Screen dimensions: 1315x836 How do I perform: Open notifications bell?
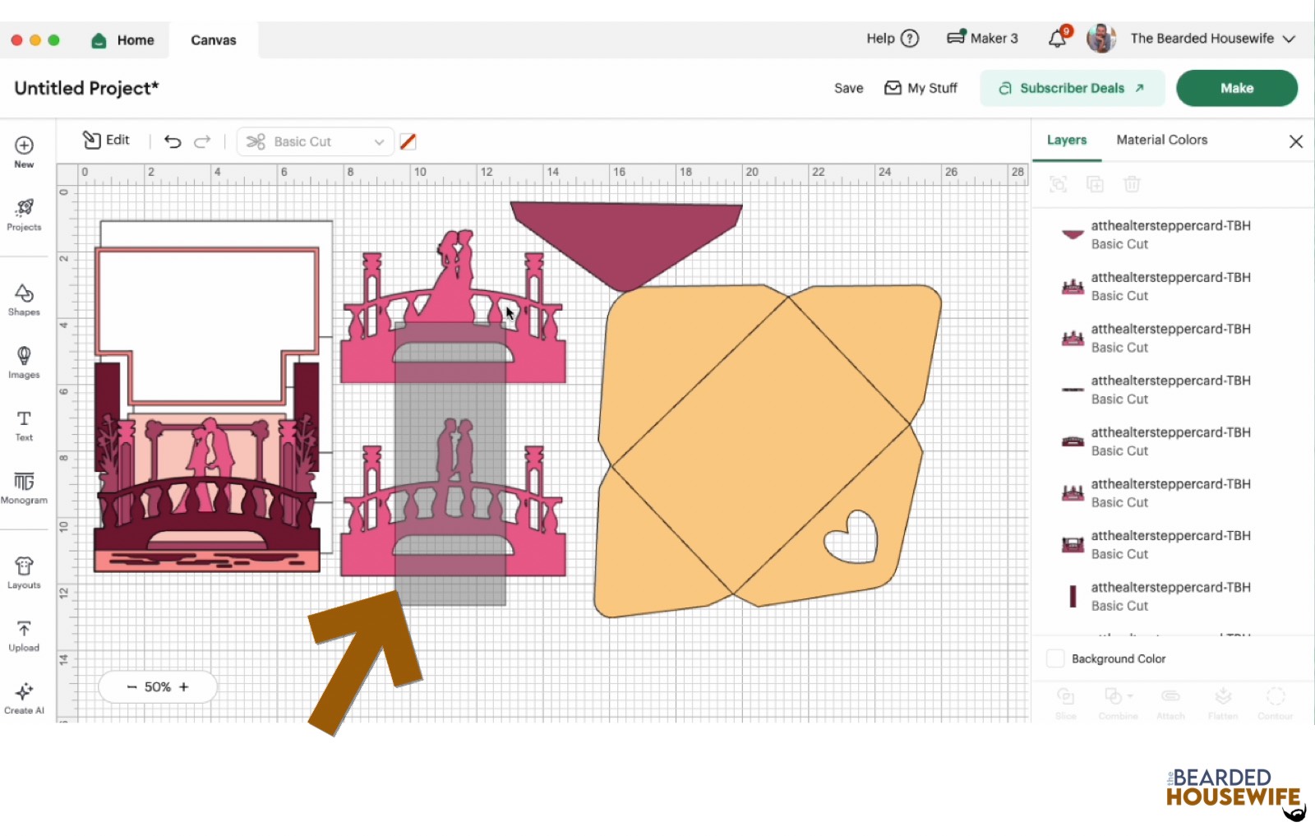(x=1058, y=39)
